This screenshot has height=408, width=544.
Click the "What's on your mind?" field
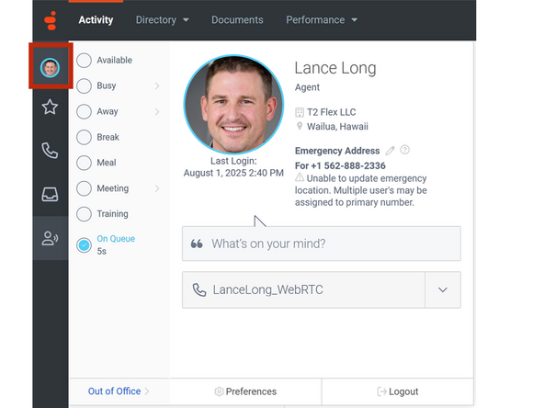pos(322,244)
